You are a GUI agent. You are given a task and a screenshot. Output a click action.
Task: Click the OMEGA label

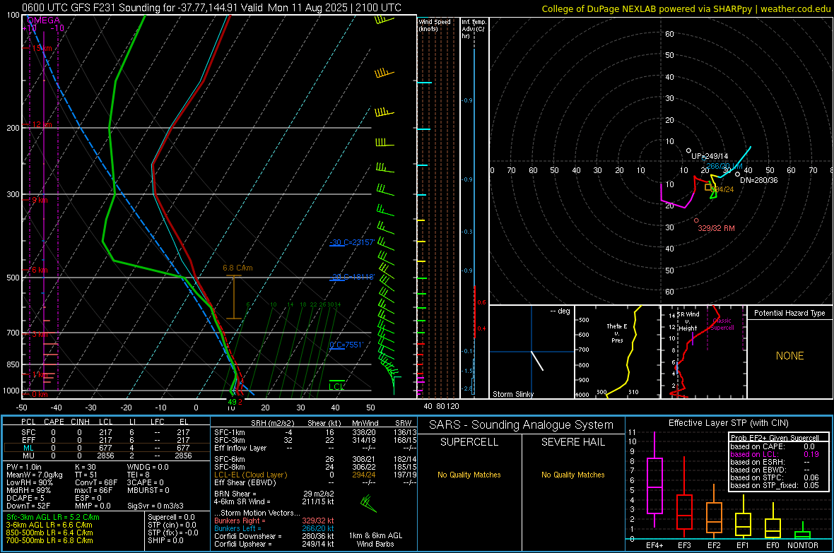43,20
